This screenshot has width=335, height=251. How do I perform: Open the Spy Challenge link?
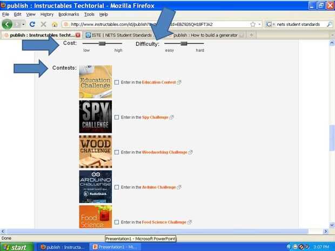click(x=155, y=117)
